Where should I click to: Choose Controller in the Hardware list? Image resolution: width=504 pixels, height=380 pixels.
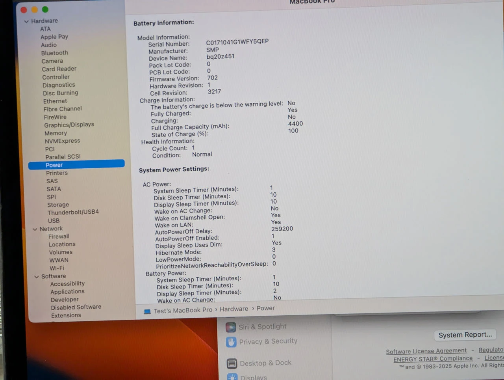[56, 77]
